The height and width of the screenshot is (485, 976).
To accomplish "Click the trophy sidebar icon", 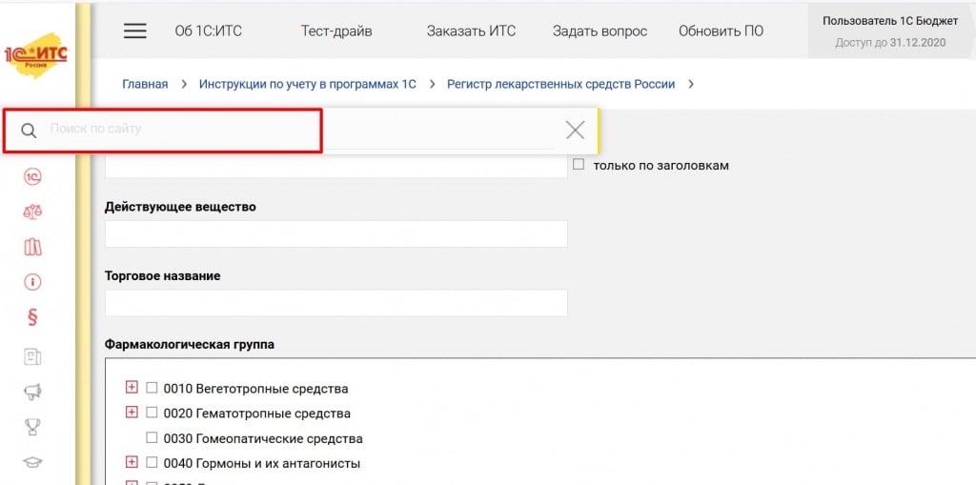I will pyautogui.click(x=32, y=427).
